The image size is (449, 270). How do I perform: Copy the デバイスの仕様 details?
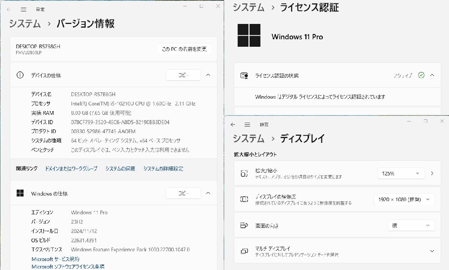point(183,75)
